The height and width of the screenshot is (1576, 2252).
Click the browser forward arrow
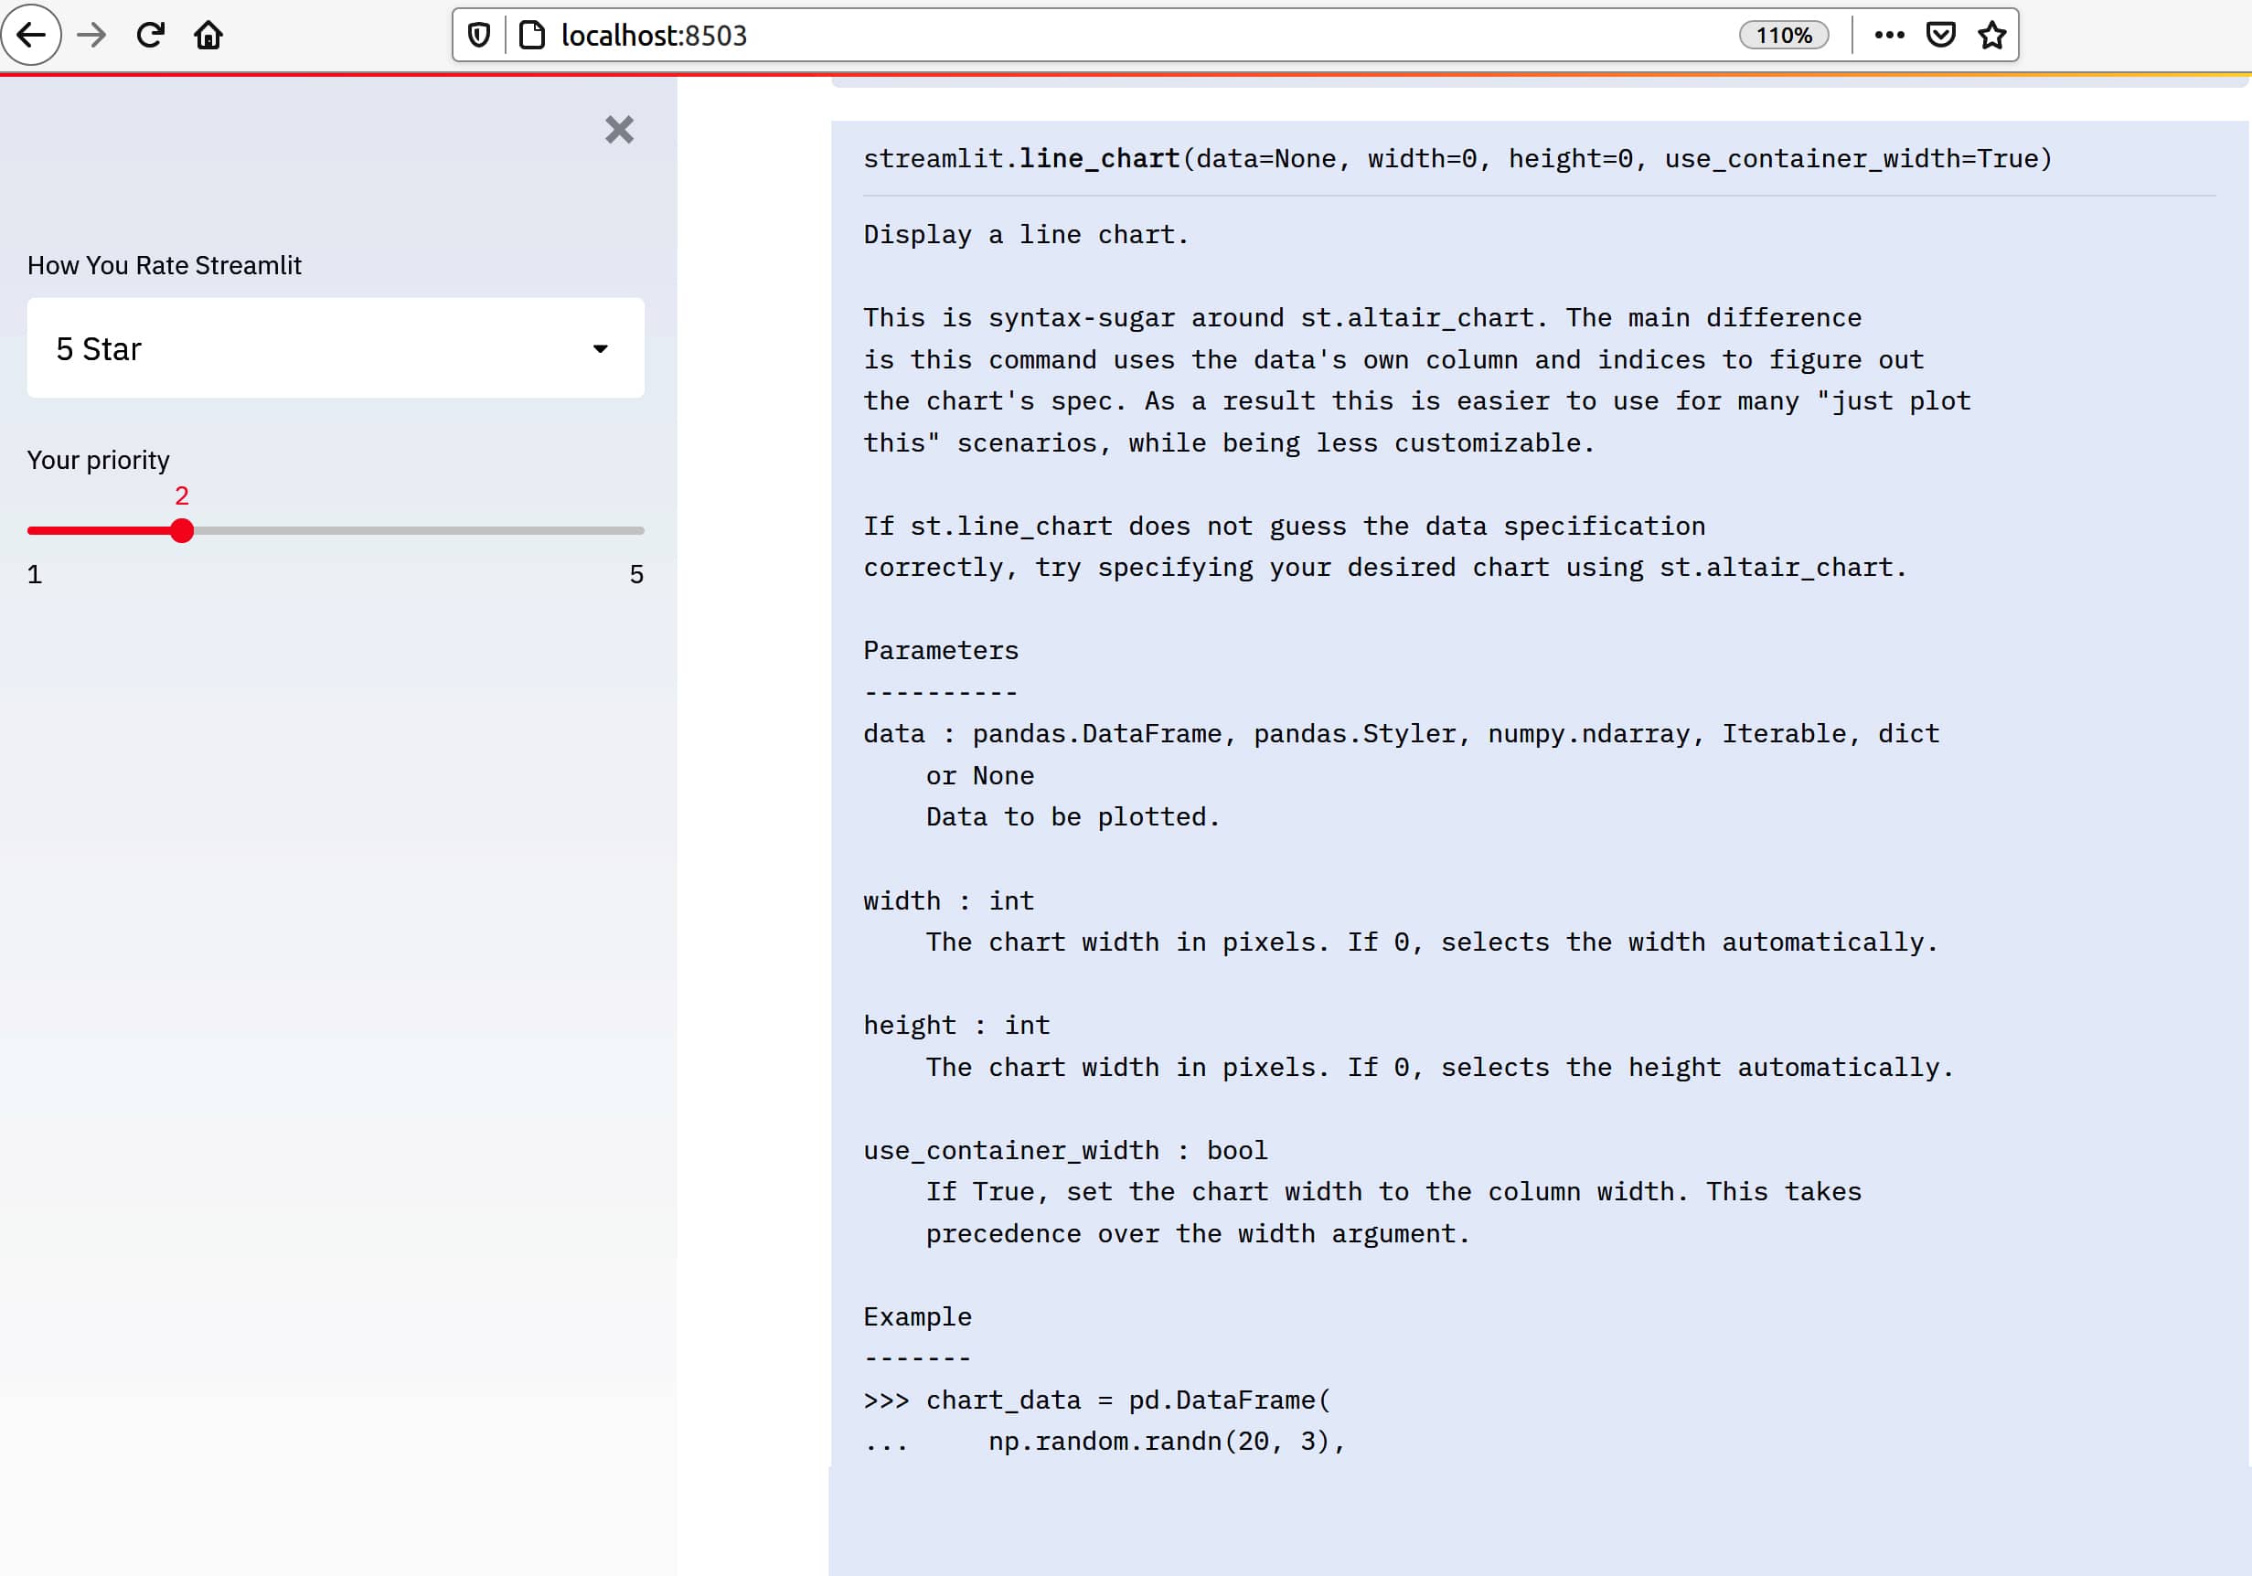coord(91,36)
